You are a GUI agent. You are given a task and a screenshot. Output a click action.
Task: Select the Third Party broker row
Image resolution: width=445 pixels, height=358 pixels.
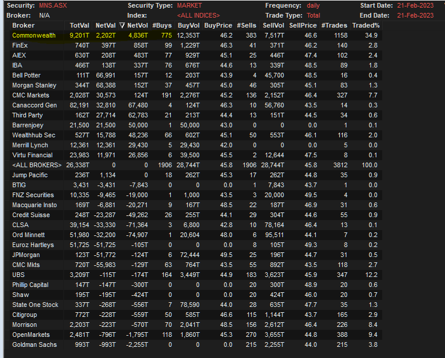tap(196, 115)
